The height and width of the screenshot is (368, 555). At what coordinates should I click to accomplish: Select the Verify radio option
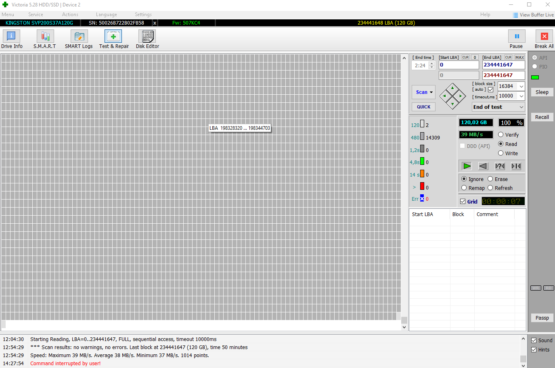tap(501, 135)
